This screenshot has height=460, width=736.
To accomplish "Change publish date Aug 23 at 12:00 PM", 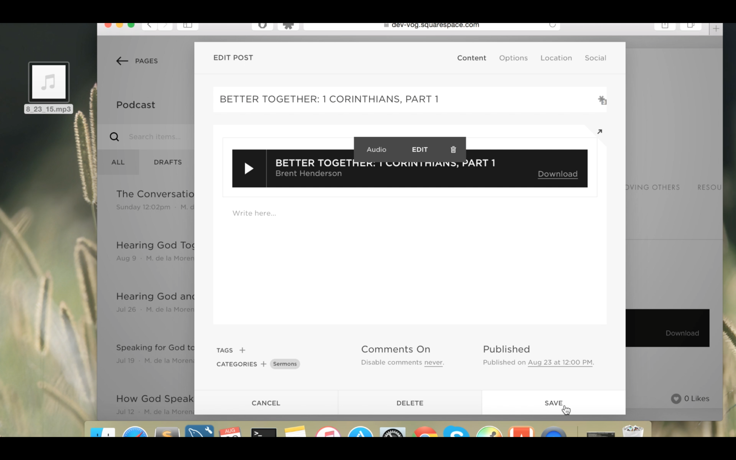I will coord(560,362).
